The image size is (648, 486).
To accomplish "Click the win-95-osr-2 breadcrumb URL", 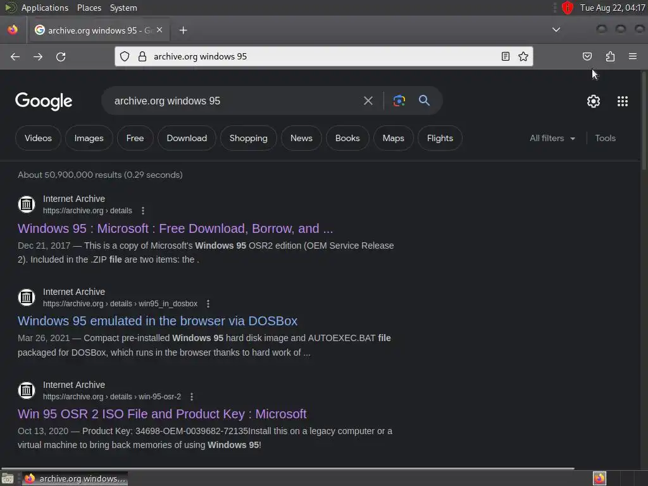I will pyautogui.click(x=112, y=397).
